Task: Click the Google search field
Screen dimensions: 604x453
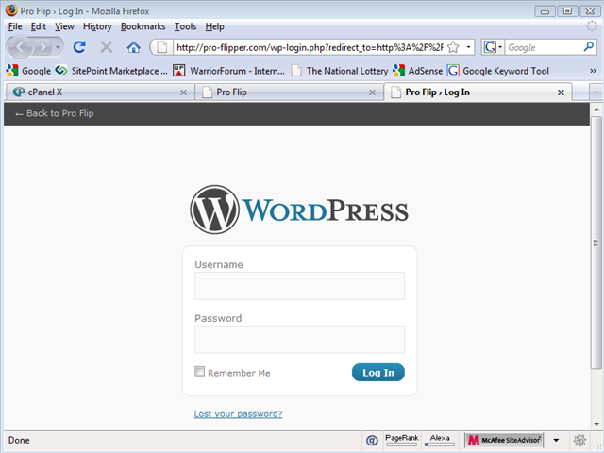Action: point(543,47)
